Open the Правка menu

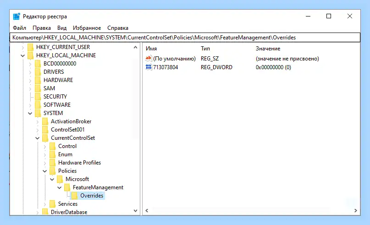(x=42, y=28)
